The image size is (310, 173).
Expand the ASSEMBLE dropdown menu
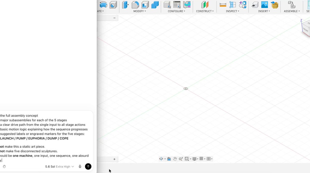292,11
